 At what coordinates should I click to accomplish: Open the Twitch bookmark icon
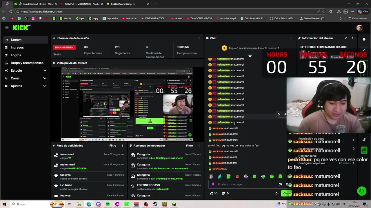click(x=40, y=18)
